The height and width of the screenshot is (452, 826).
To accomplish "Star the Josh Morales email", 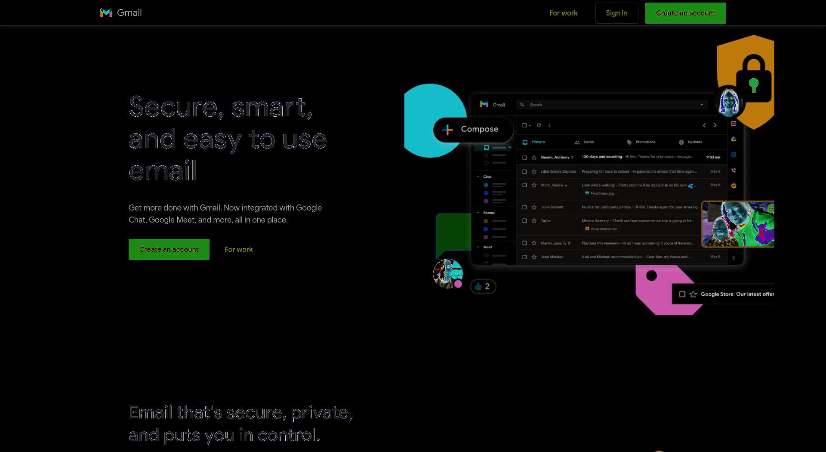I will click(534, 257).
